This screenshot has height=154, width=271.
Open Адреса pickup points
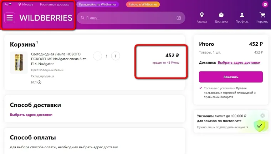[x=201, y=17]
